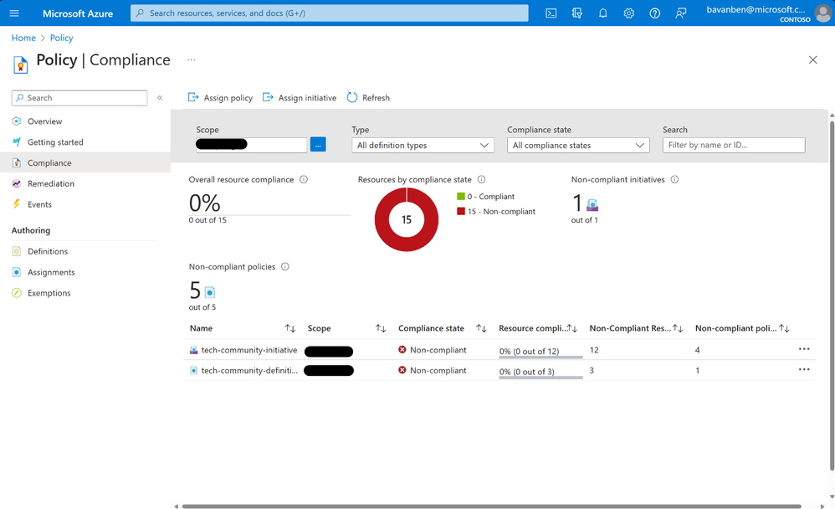Focus the left menu Search field

pos(79,98)
